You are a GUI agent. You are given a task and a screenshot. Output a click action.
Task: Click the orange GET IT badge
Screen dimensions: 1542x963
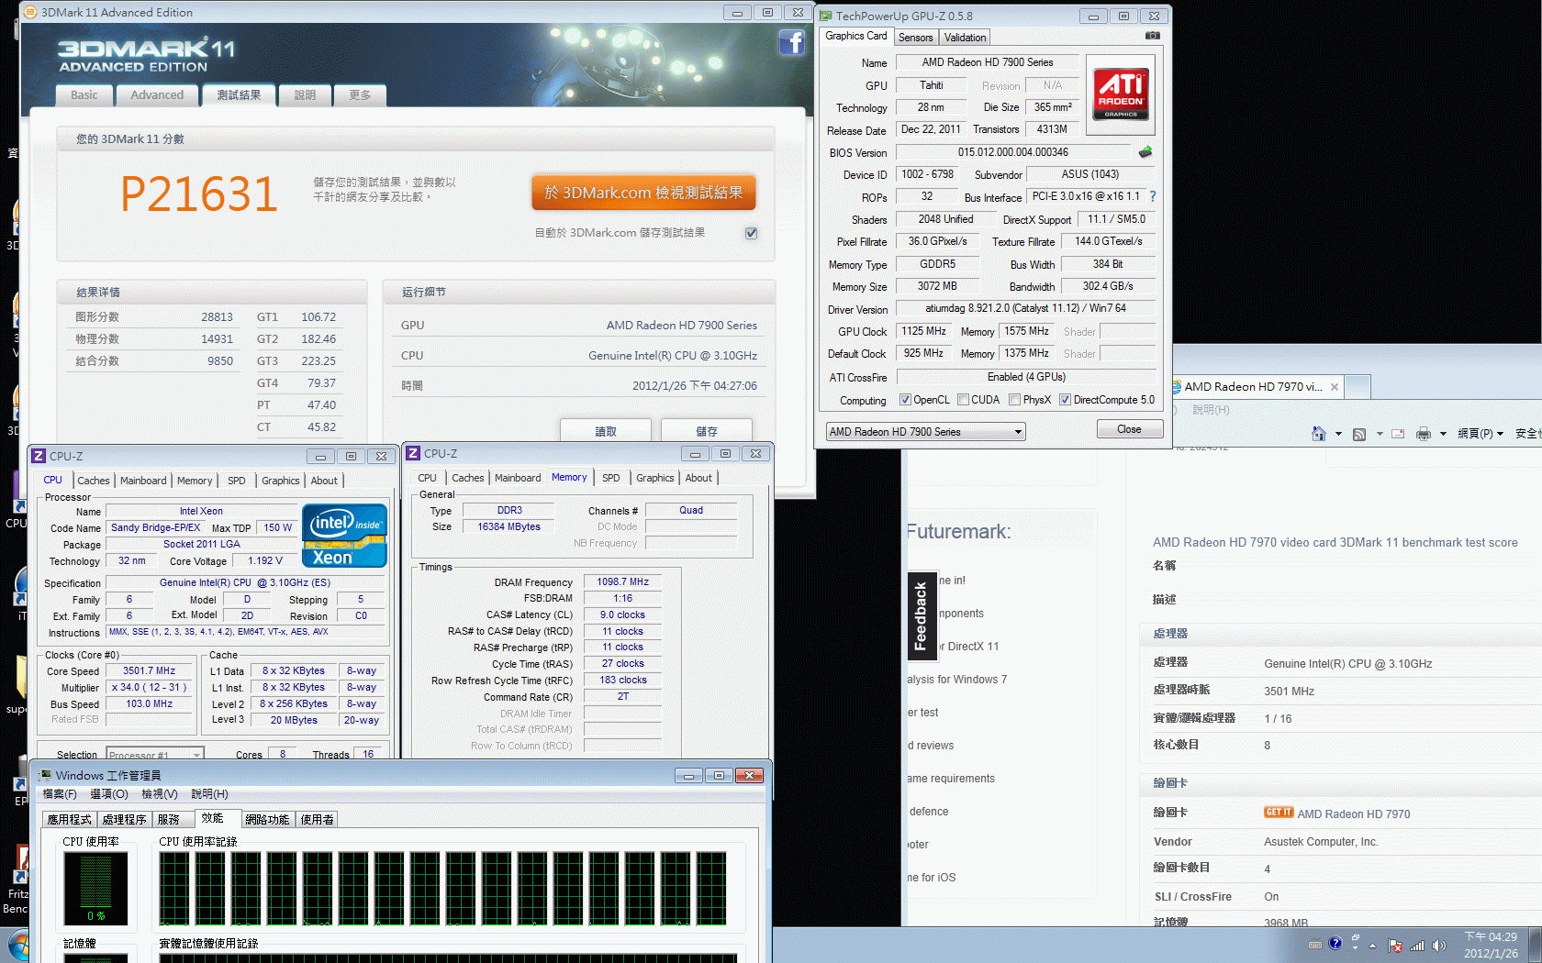1279,813
